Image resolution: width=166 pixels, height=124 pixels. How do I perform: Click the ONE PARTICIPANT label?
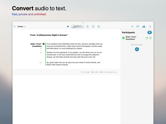(x=137, y=45)
